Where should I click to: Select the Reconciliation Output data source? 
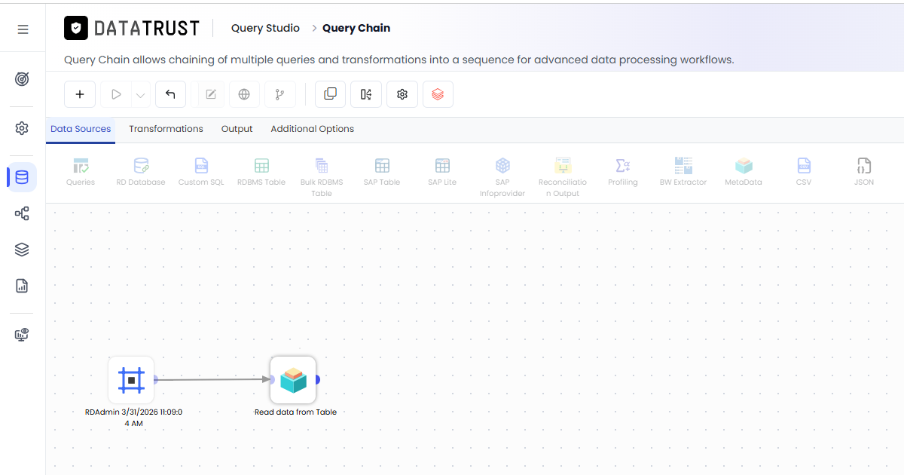tap(563, 177)
